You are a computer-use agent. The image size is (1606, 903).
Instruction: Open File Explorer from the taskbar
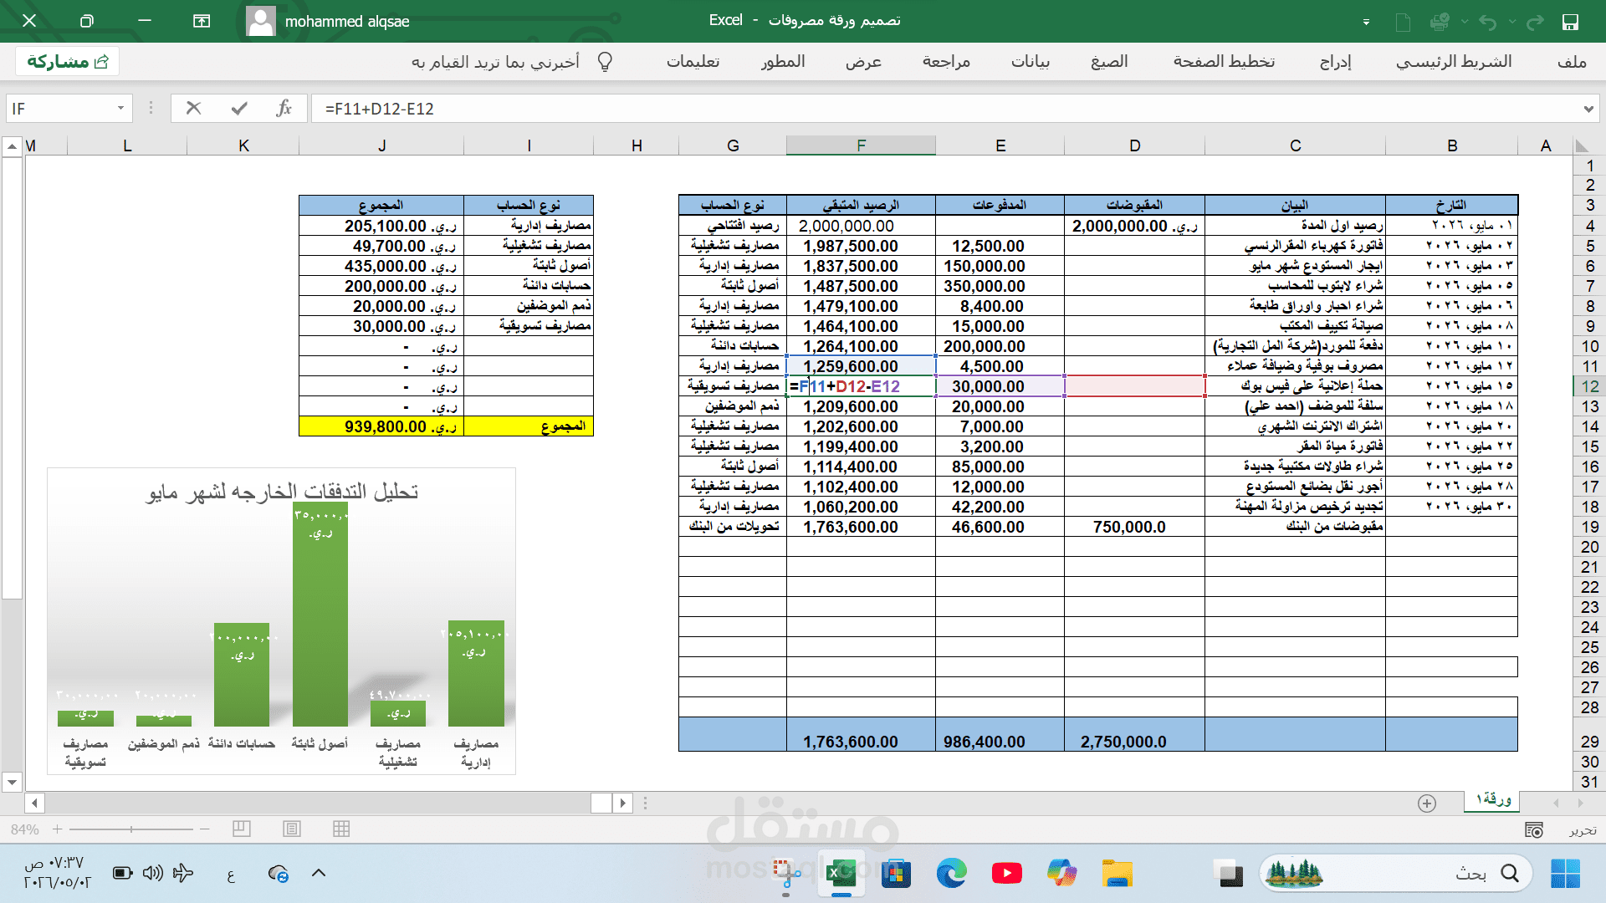[x=1117, y=874]
